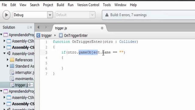Toggle auto-hide for the Solution pad
The width and height of the screenshot is (195, 110).
pyautogui.click(x=28, y=27)
